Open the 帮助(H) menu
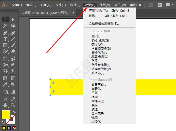The height and width of the screenshot is (131, 176). pos(135,5)
